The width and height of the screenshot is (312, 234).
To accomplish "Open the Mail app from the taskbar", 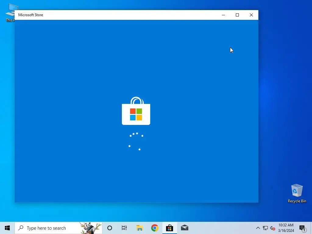I will click(x=185, y=228).
